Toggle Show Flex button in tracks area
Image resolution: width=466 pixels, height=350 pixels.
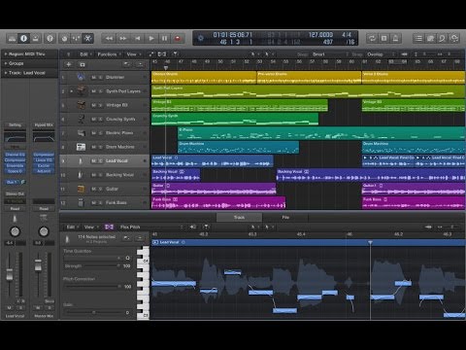[162, 54]
